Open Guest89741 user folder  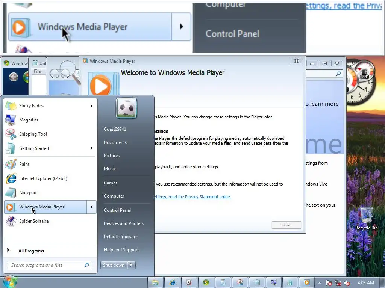click(115, 129)
